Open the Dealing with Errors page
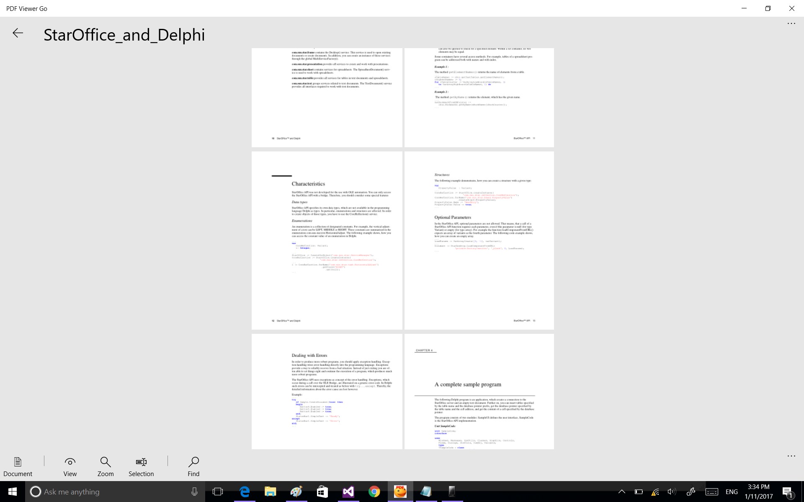Screen dimensions: 804x502 (x=327, y=391)
